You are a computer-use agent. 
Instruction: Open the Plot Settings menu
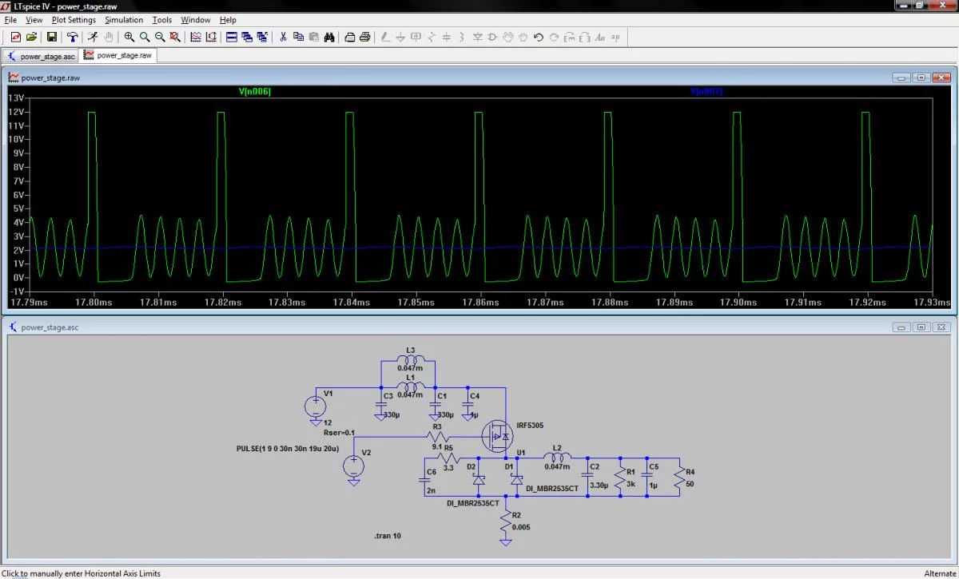(74, 20)
